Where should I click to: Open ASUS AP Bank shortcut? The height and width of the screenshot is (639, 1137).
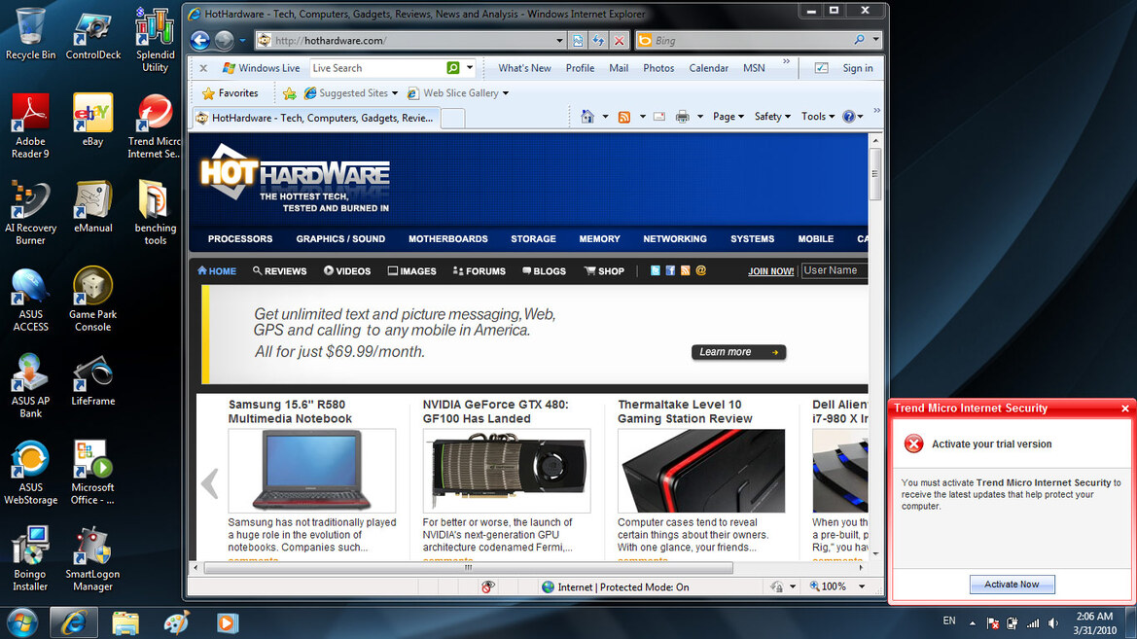click(30, 386)
